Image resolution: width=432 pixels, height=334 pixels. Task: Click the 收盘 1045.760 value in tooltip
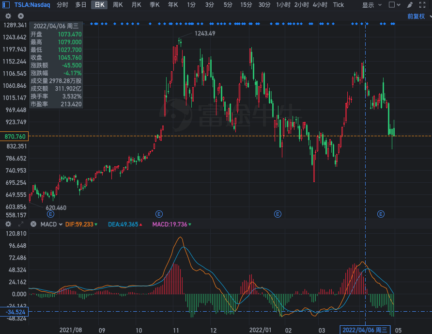click(70, 58)
